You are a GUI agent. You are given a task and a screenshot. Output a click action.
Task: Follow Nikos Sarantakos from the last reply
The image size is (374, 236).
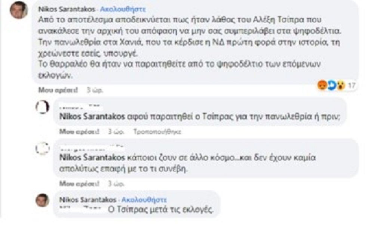pyautogui.click(x=144, y=200)
